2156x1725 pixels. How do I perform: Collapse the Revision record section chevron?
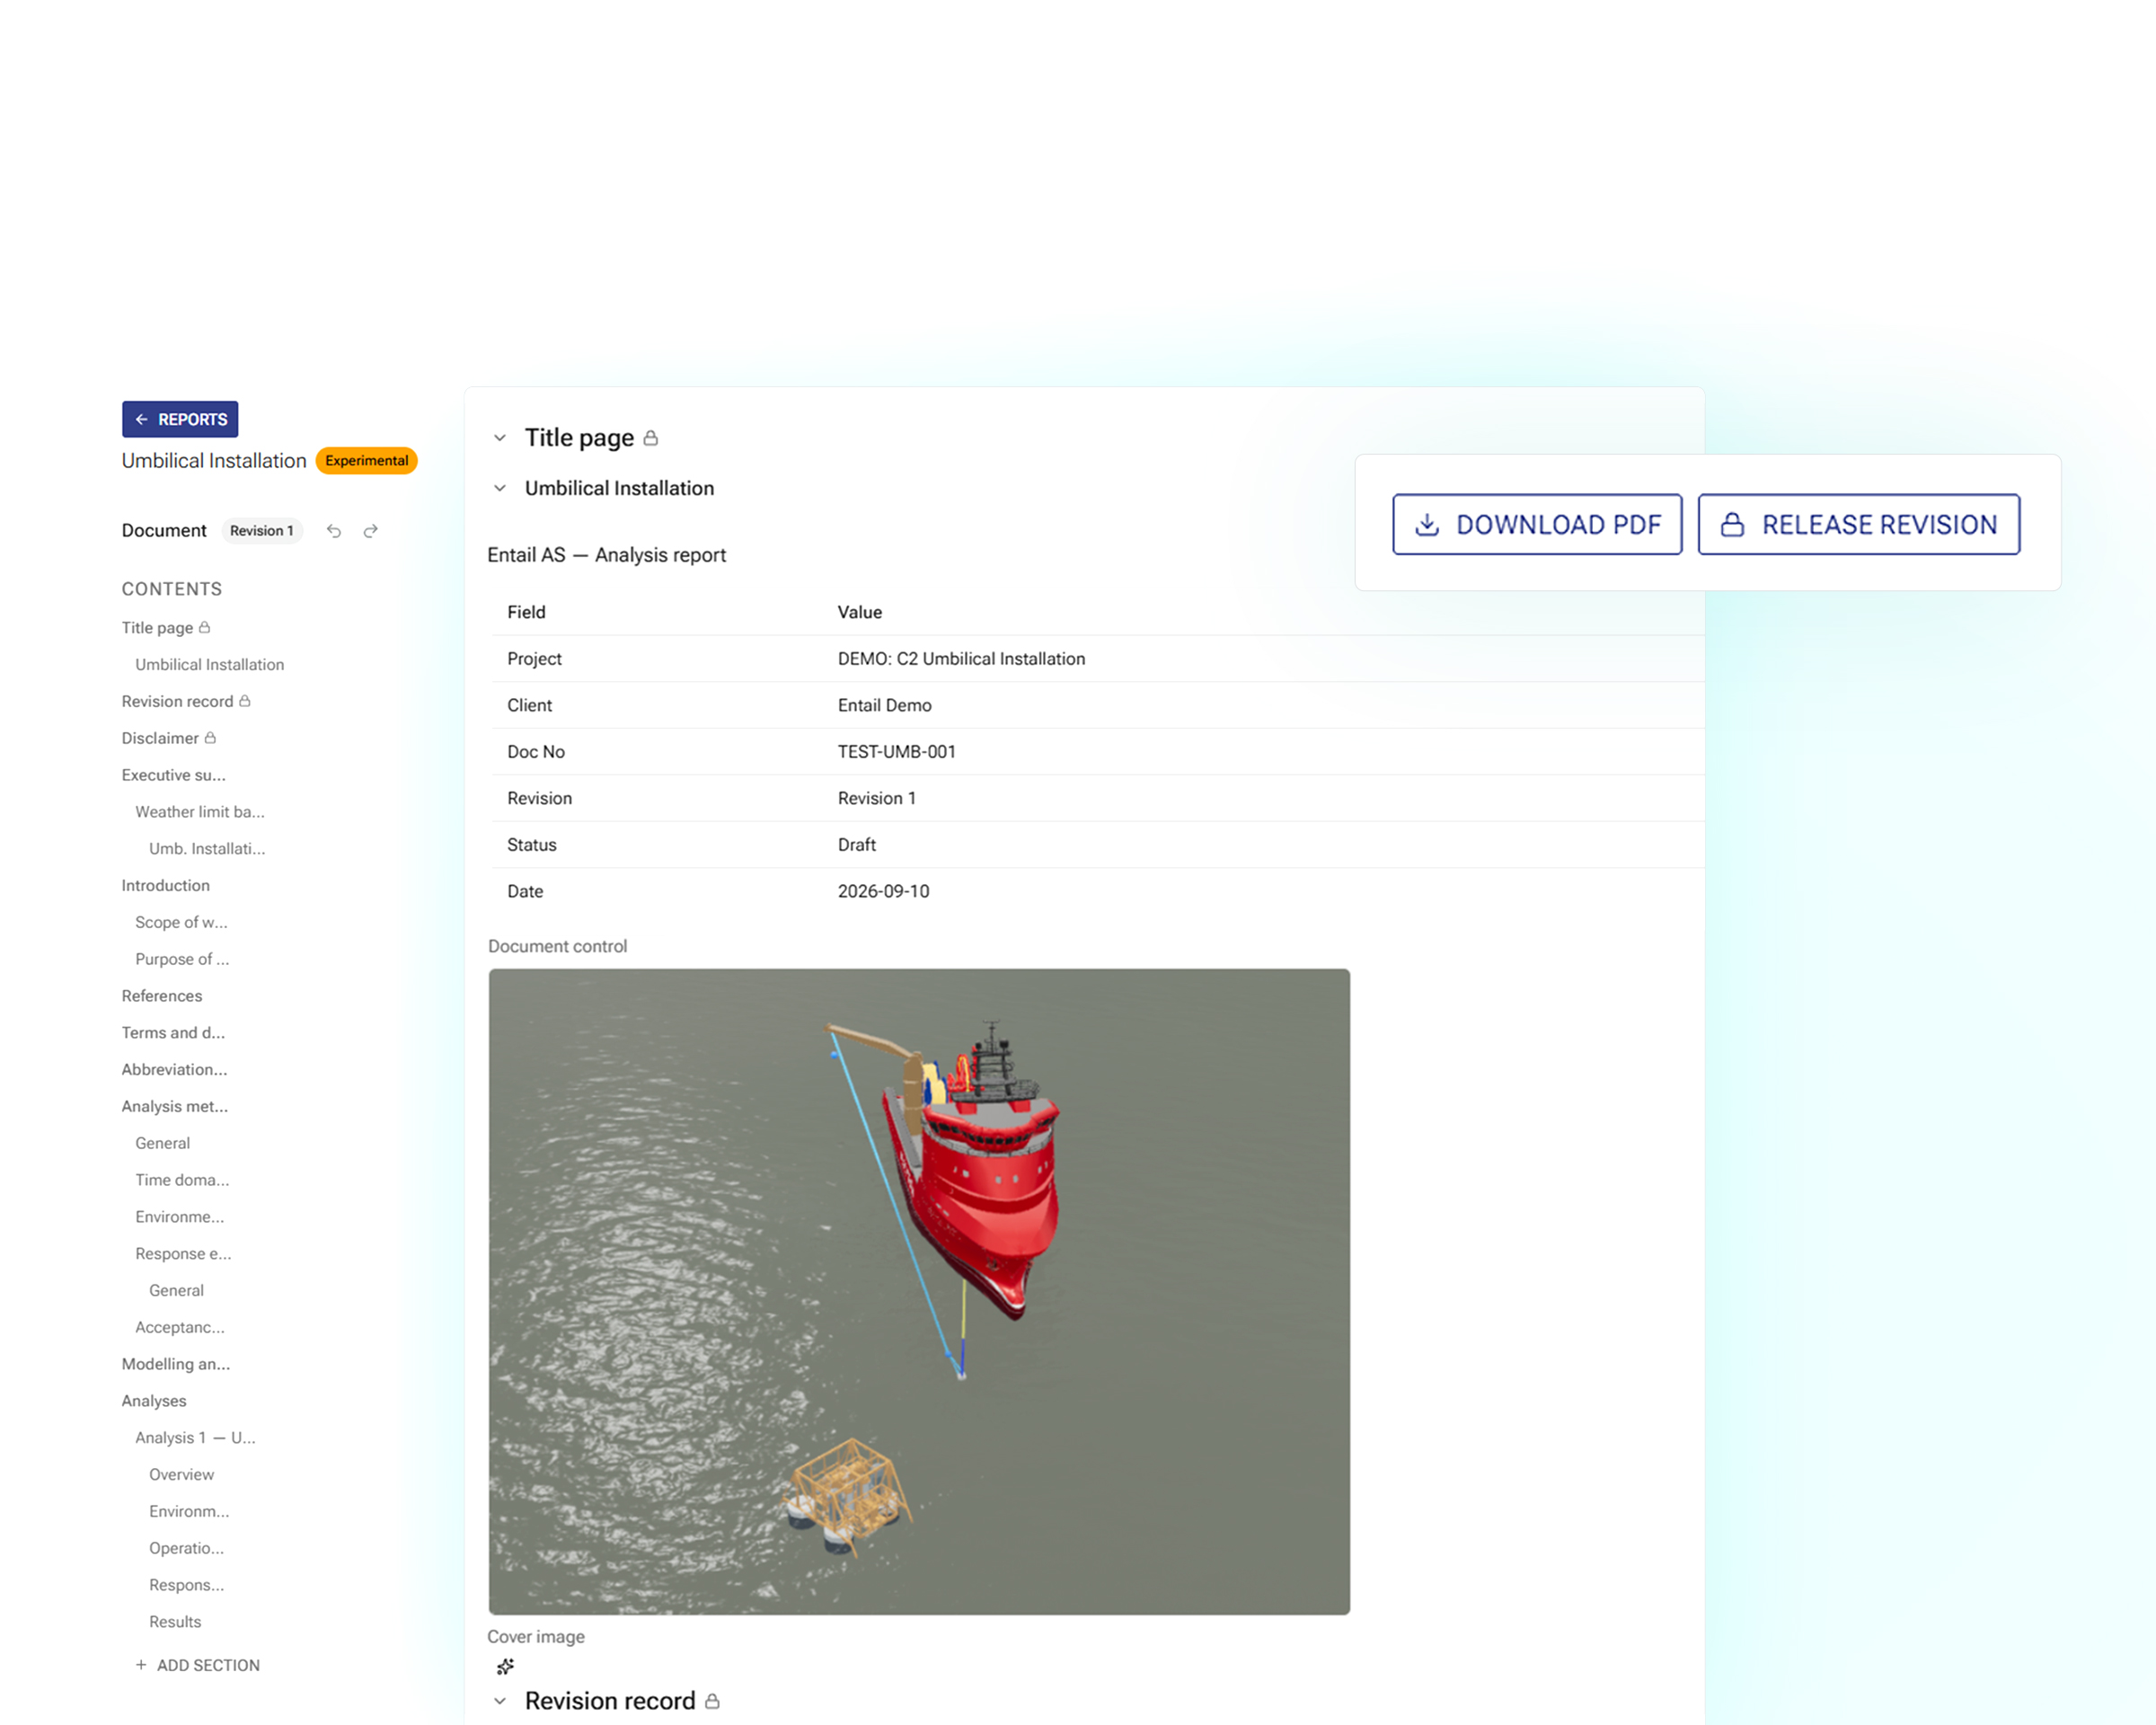[x=500, y=1701]
